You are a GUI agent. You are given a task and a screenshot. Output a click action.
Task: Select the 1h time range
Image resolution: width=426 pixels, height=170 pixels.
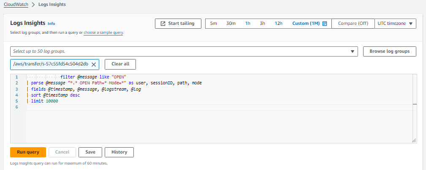248,24
